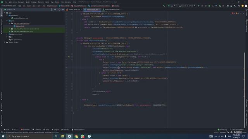The width and height of the screenshot is (248, 139).
Task: Open the Layout Inspector
Action: click(237, 130)
